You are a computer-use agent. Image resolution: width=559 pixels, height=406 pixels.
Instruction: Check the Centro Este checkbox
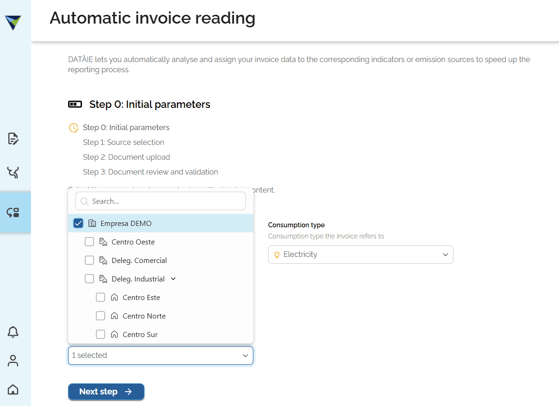click(x=100, y=297)
